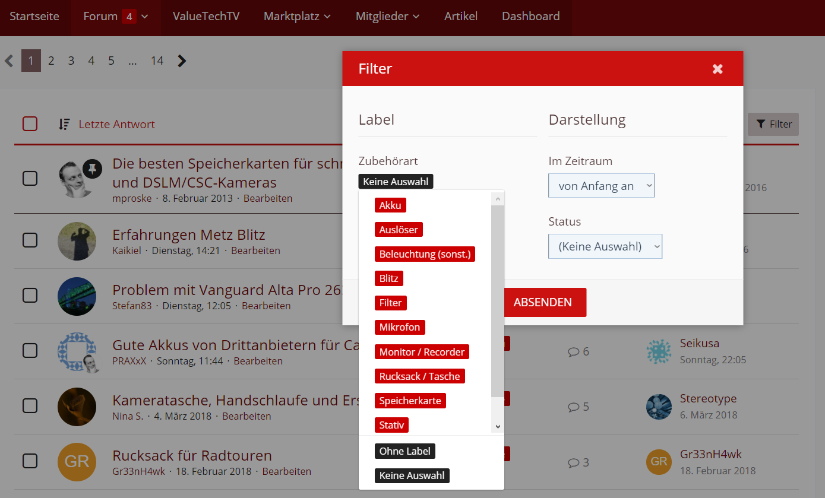Screen dimensions: 825x498
Task: Click mproske's avatar with pin badge
Action: (x=77, y=179)
